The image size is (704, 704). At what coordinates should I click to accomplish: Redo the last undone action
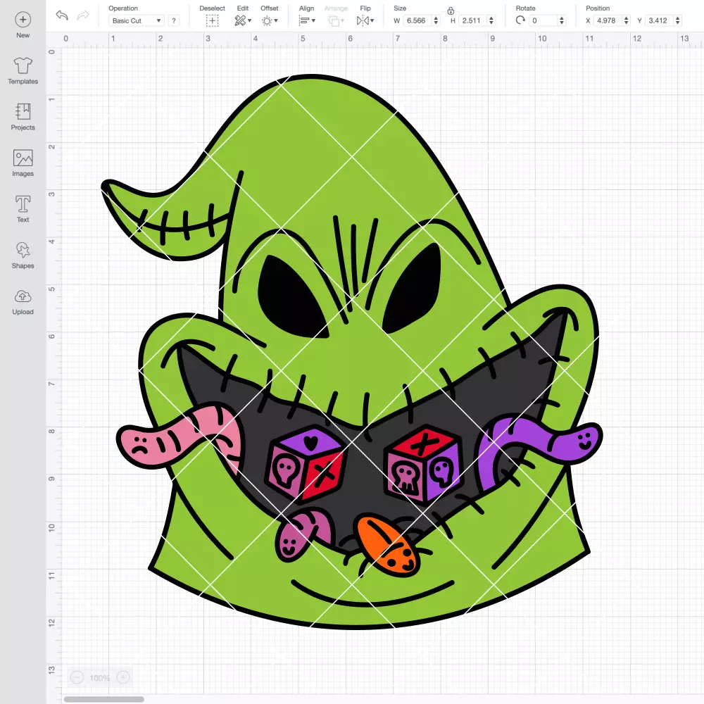coord(83,15)
